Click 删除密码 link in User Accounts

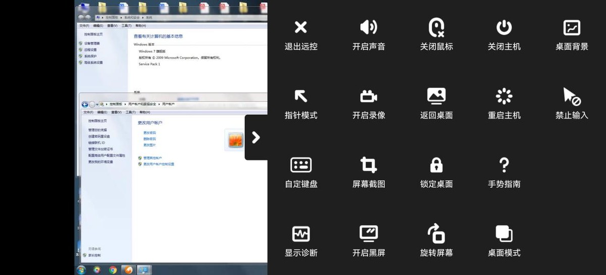(x=149, y=139)
